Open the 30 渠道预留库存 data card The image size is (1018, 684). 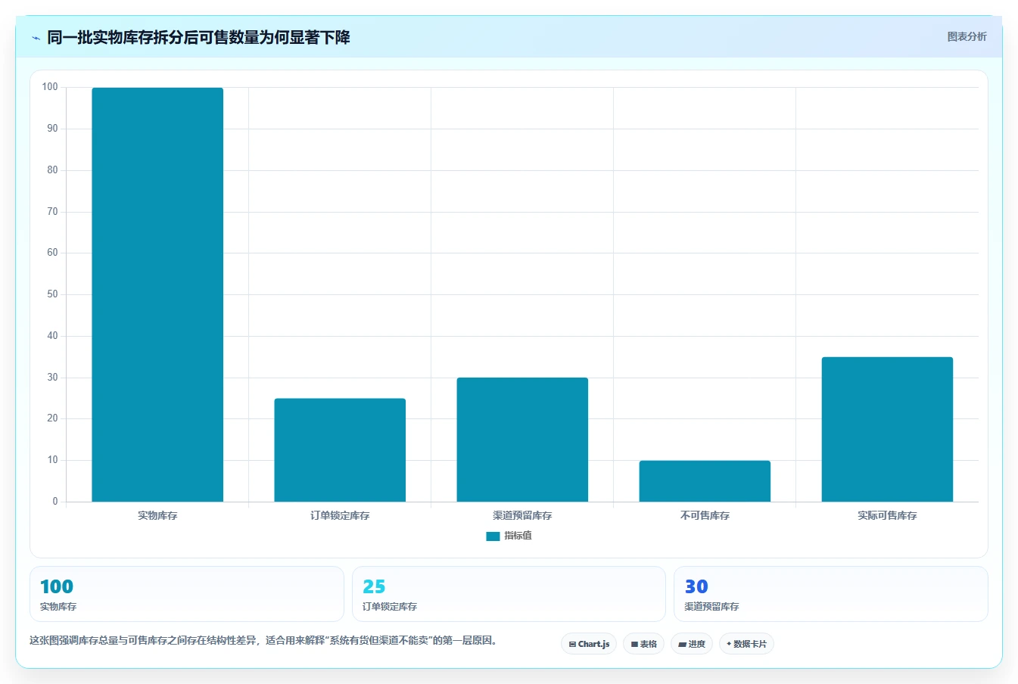tap(831, 594)
